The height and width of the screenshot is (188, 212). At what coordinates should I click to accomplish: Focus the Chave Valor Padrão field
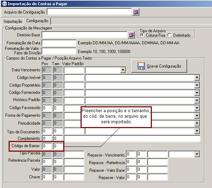74,177
